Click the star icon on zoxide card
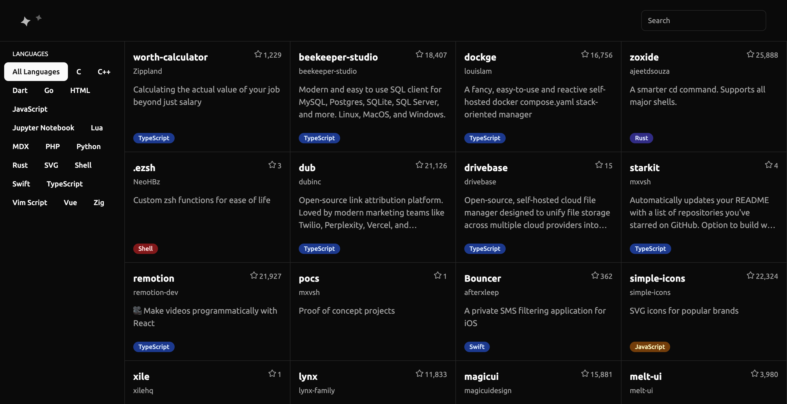 point(751,54)
